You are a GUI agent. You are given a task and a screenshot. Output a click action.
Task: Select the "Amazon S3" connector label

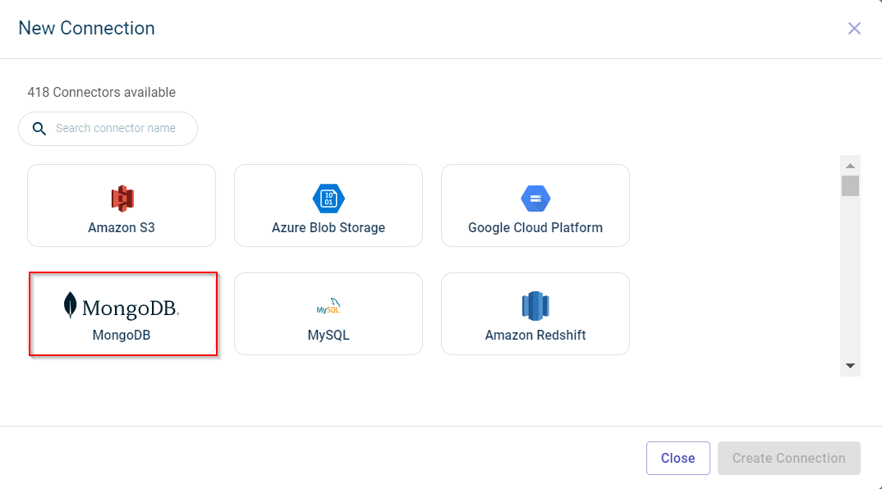(x=122, y=227)
